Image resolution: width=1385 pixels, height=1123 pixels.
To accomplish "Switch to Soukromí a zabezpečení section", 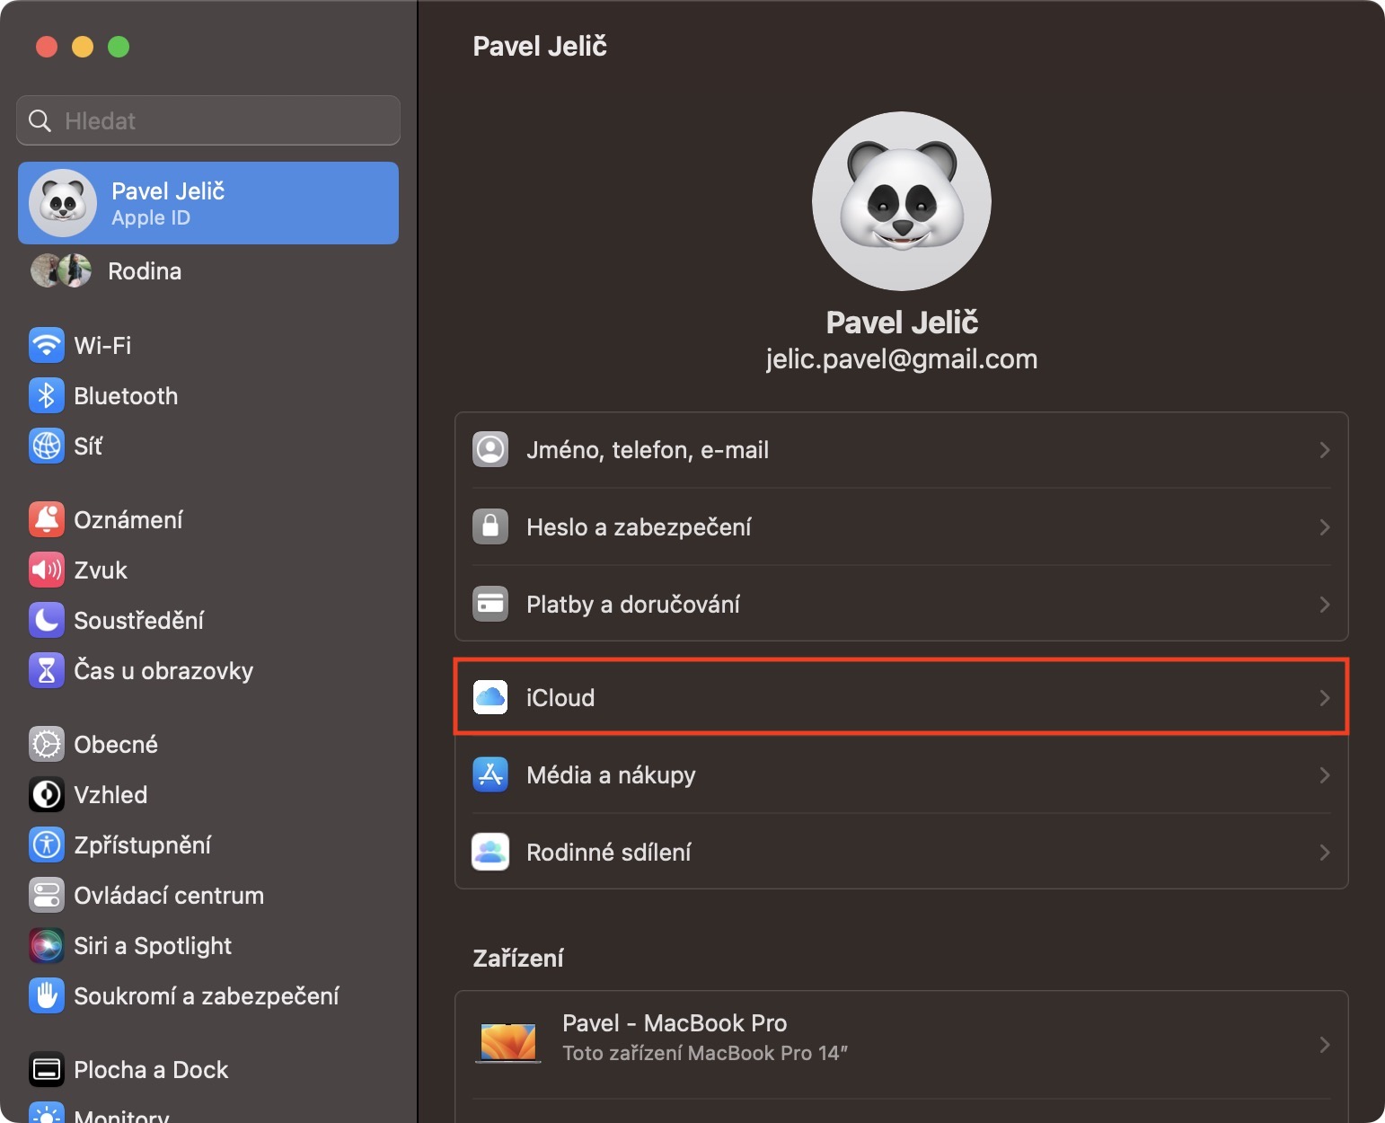I will pyautogui.click(x=206, y=995).
